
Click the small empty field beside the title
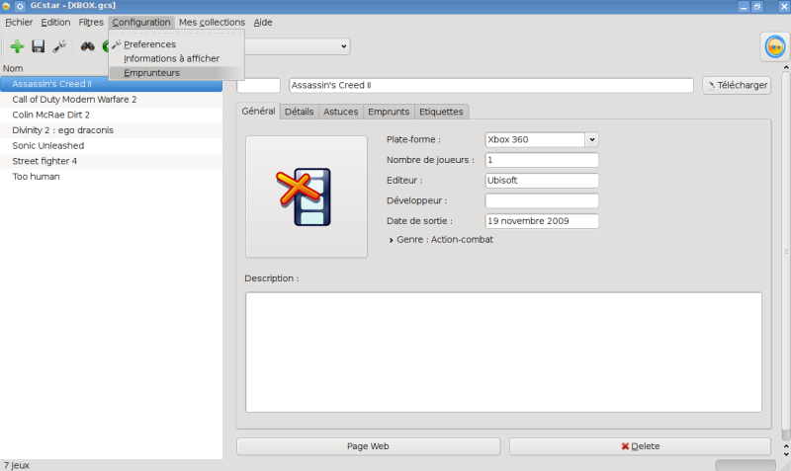pos(258,86)
